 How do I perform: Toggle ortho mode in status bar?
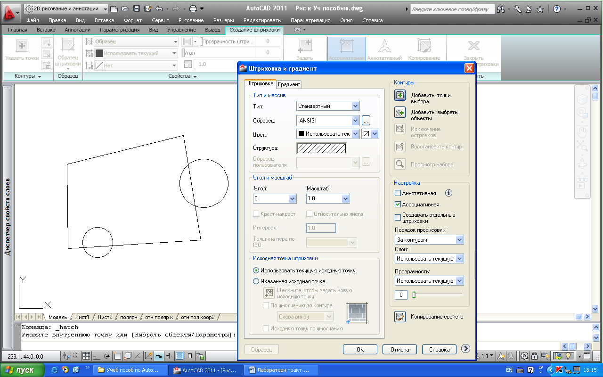coord(97,356)
